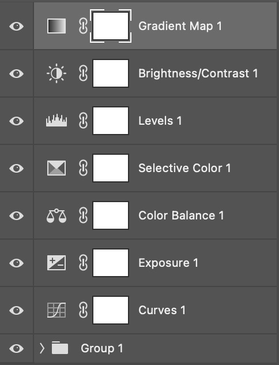The height and width of the screenshot is (365, 279).
Task: Click the Curves adjustment grid icon
Action: [x=56, y=310]
